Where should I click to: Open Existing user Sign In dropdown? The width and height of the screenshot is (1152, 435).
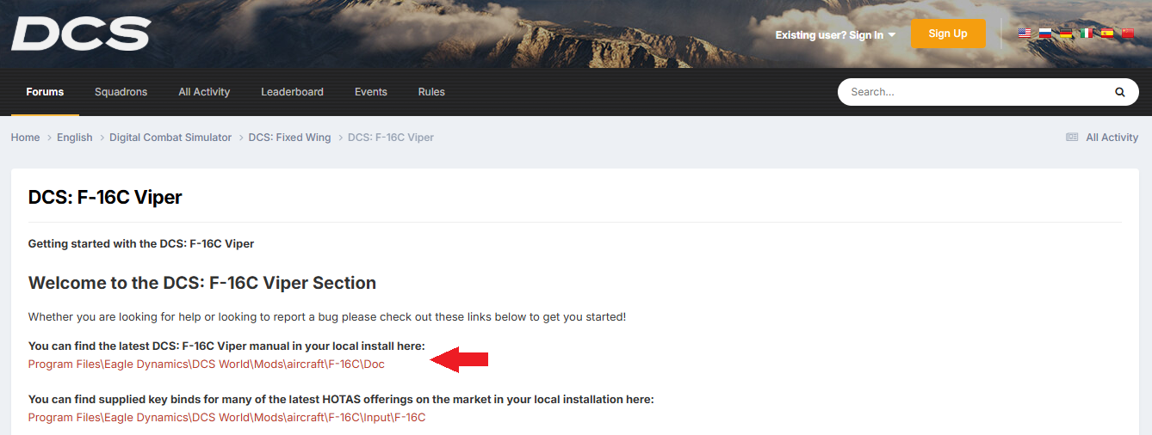point(835,35)
